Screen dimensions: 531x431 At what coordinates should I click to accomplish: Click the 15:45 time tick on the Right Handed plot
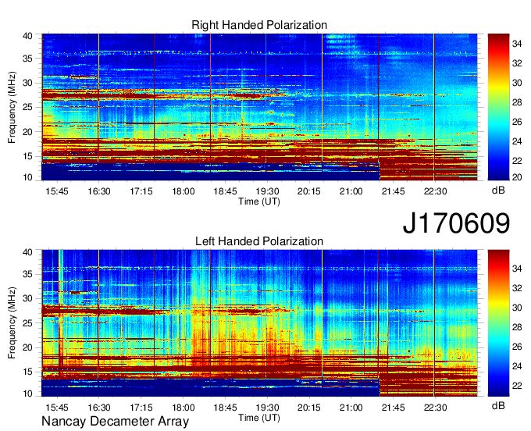coord(57,191)
